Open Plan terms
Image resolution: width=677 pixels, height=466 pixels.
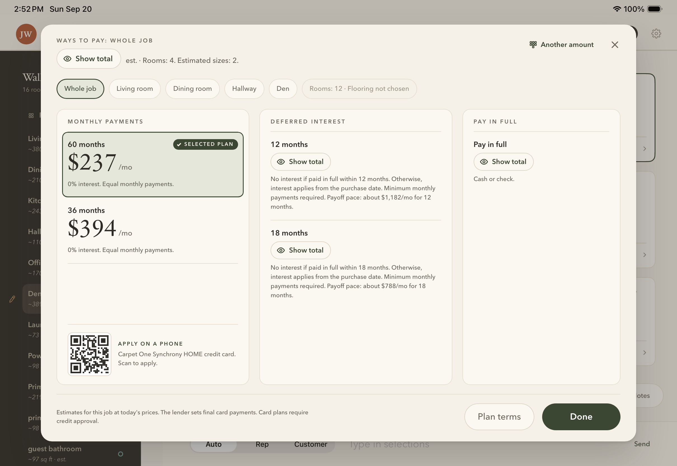499,417
